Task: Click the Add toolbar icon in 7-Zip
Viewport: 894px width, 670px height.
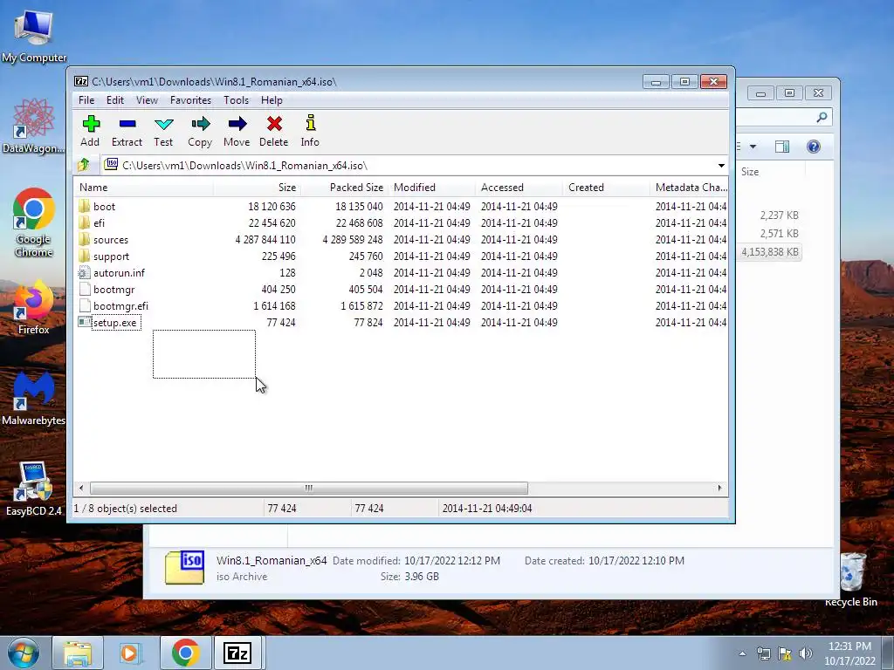Action: coord(90,131)
